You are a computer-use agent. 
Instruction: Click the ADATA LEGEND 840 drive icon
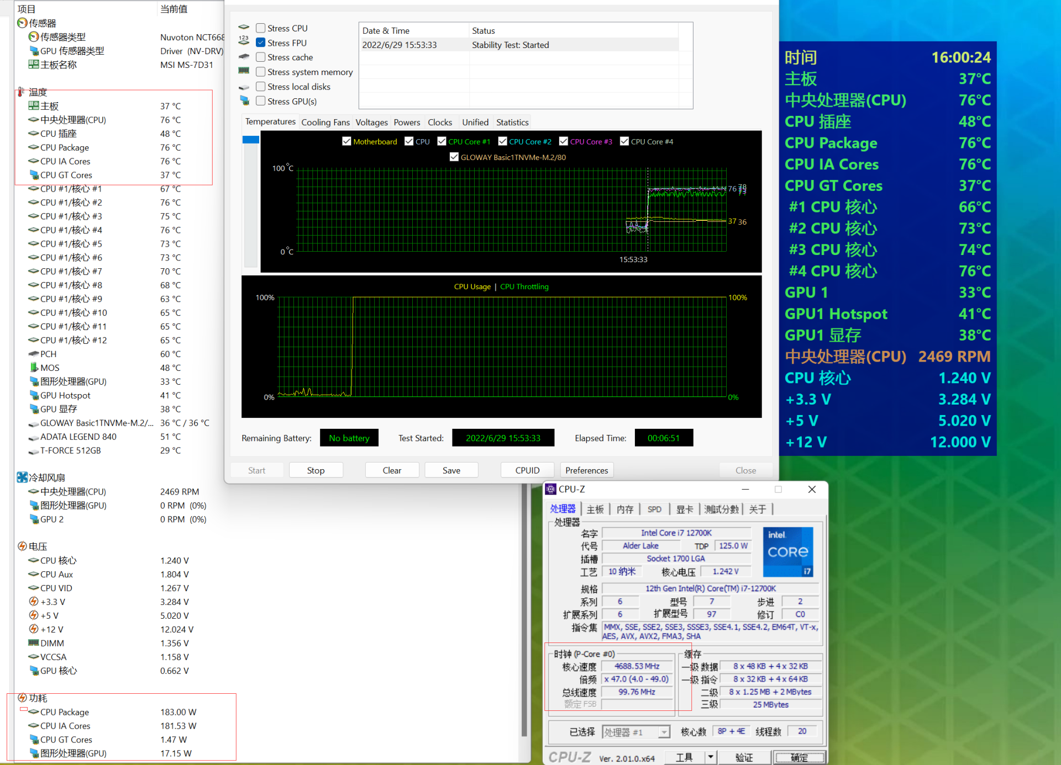coord(33,437)
